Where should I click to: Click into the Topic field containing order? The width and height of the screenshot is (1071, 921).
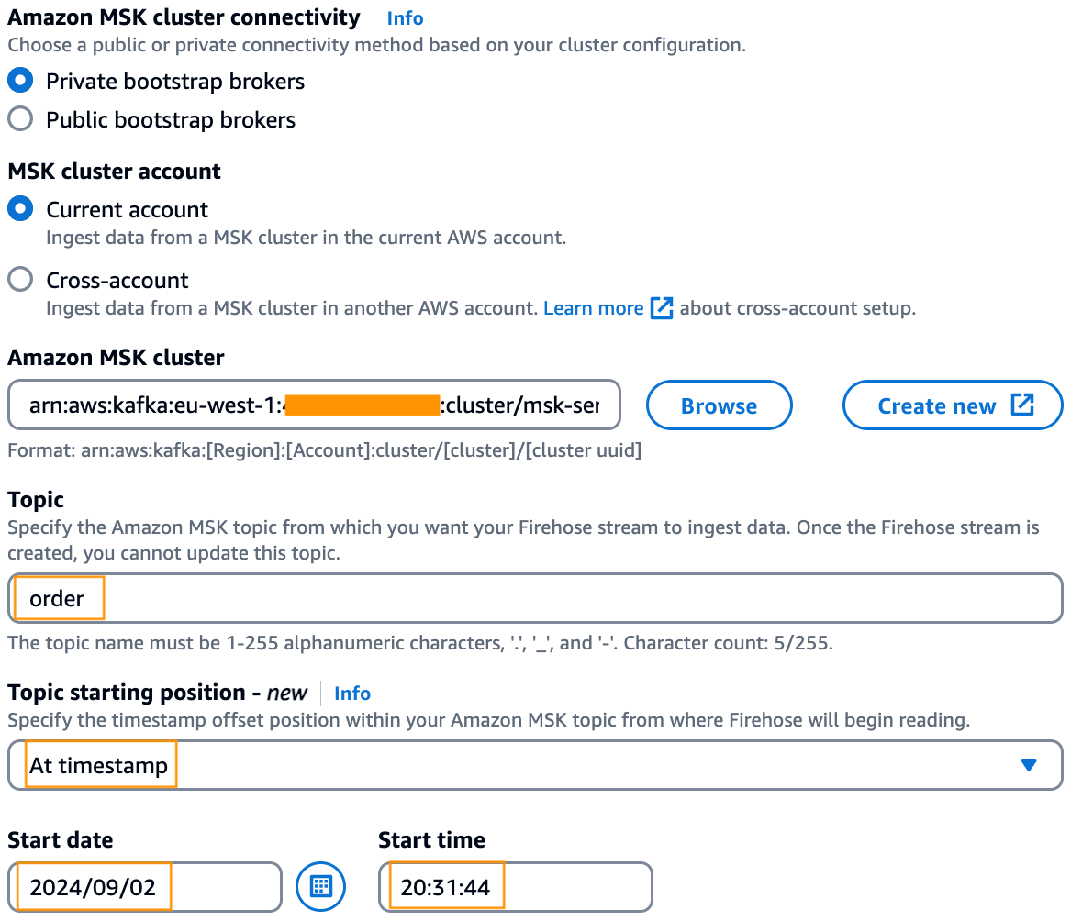(x=535, y=598)
